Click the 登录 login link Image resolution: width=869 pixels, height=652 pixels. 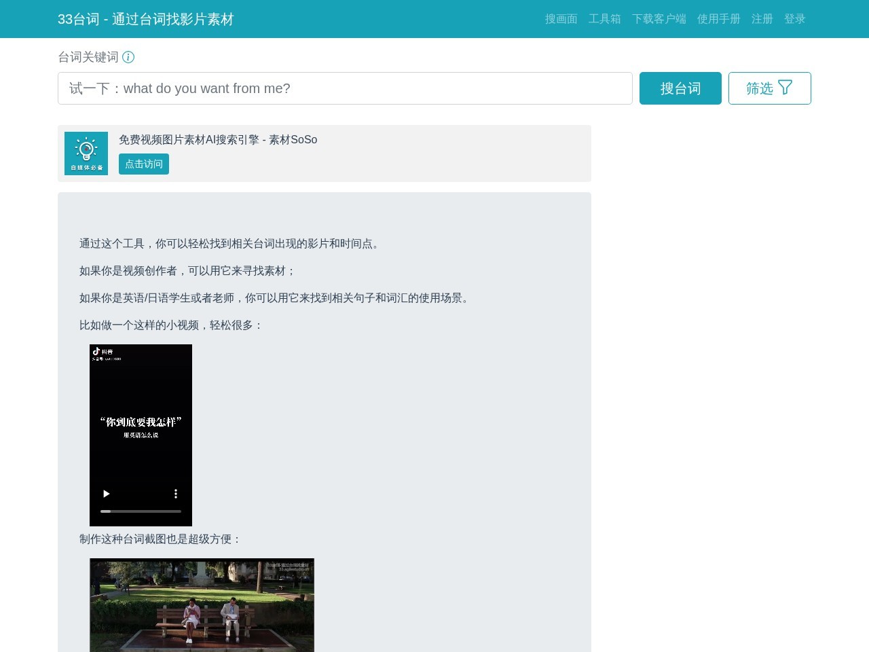click(794, 19)
